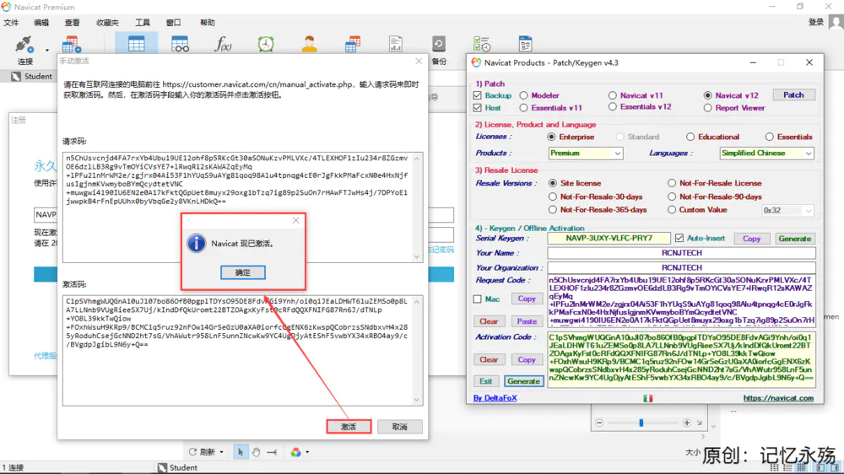This screenshot has height=474, width=844.
Task: Open the Automation schedule toolbar icon
Action: click(481, 44)
